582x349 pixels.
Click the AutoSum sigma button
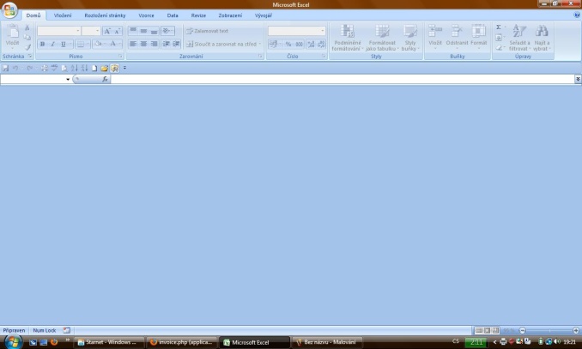pyautogui.click(x=499, y=27)
